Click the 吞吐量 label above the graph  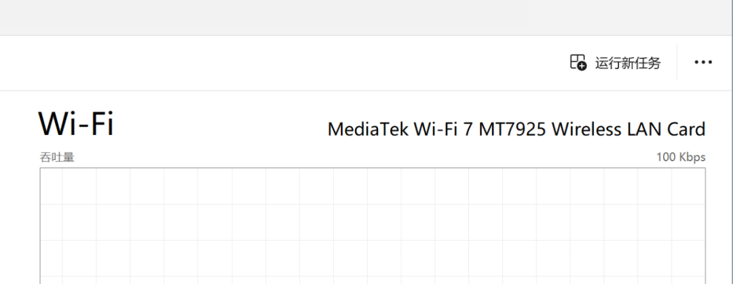coord(57,157)
